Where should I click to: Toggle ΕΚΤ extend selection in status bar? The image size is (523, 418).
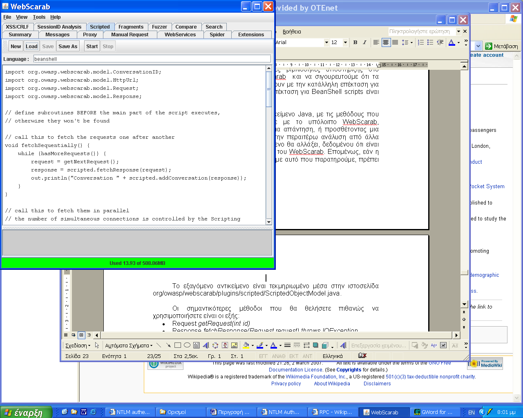(294, 356)
